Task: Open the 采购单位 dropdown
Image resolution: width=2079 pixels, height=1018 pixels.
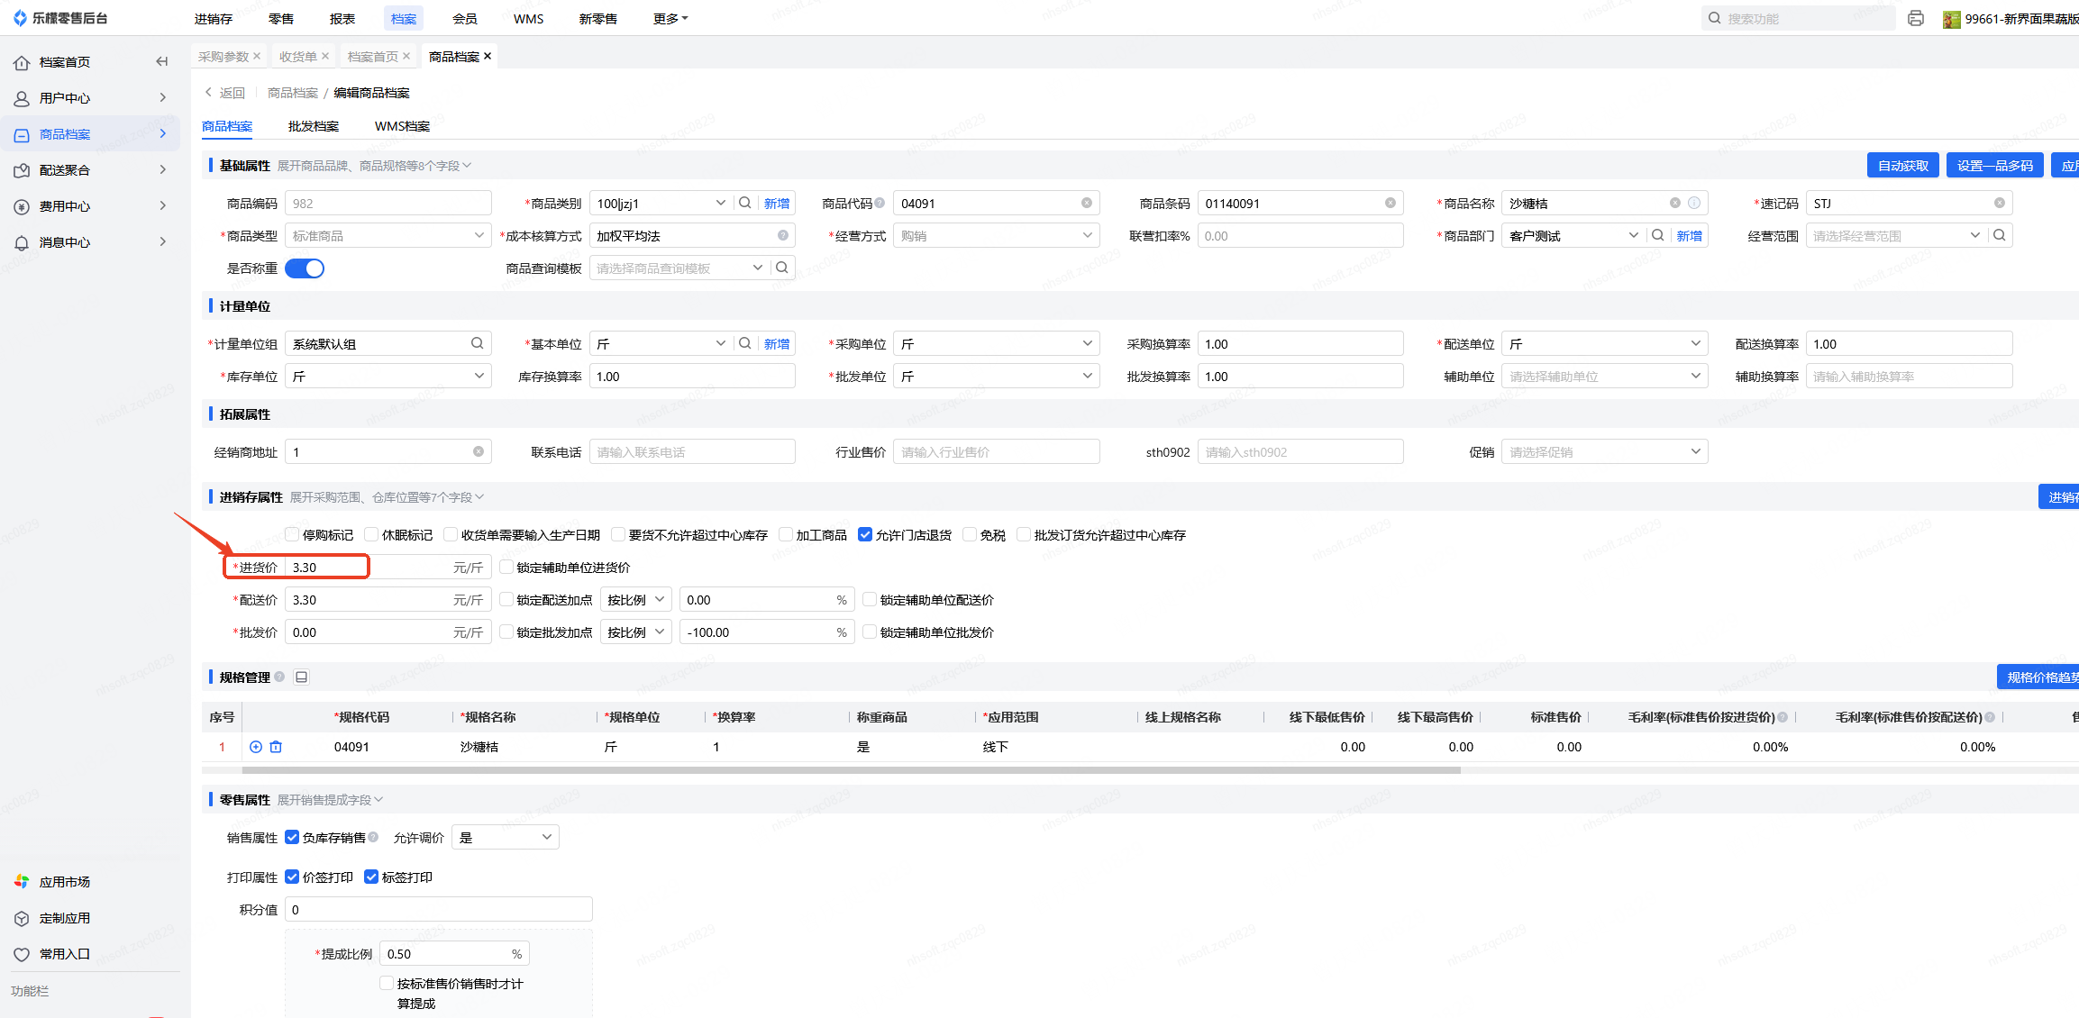Action: coord(996,344)
